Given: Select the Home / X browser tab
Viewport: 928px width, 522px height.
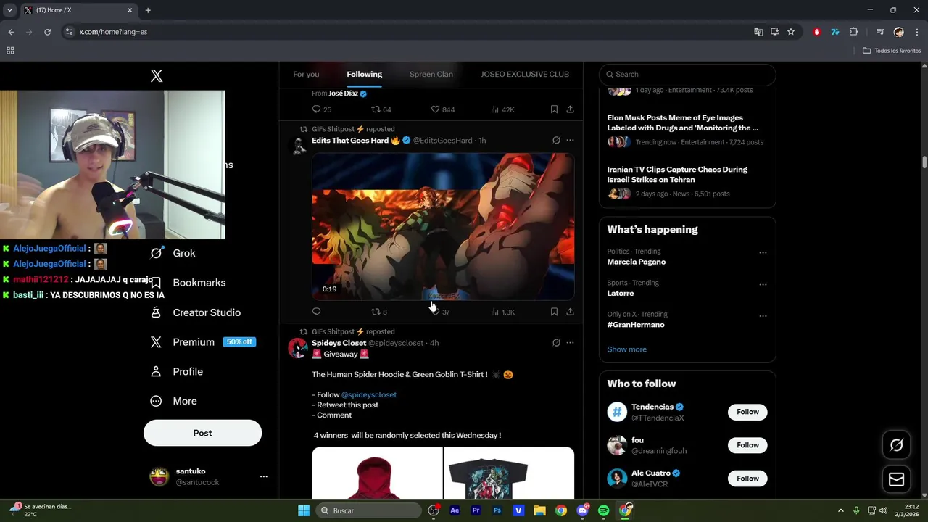Looking at the screenshot, I should 78,10.
